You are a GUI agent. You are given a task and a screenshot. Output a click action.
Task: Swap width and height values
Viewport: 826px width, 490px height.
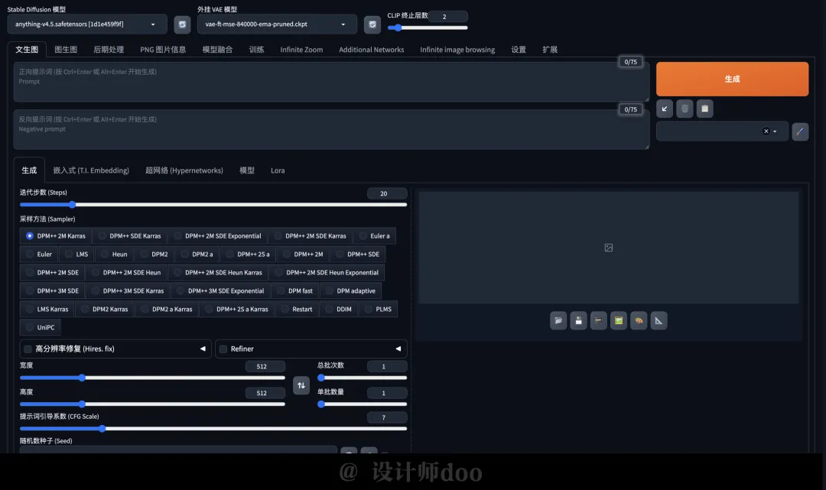[x=301, y=386]
